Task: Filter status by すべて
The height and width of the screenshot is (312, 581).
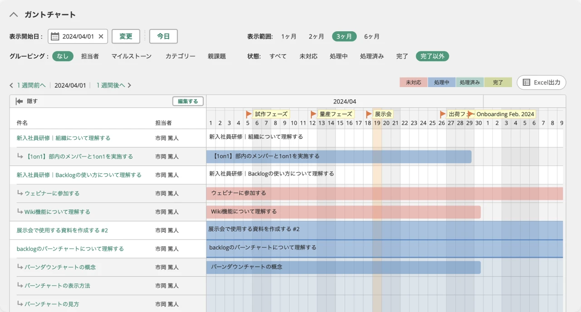Action: point(278,56)
